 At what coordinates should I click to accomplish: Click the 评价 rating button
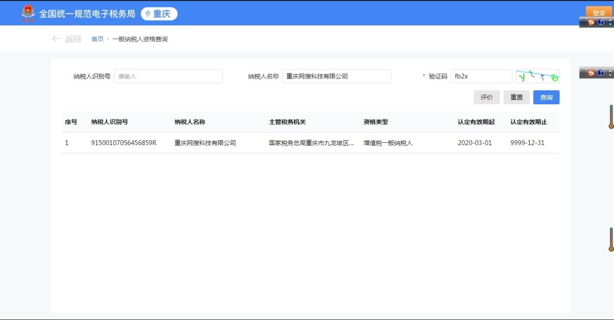pos(486,97)
